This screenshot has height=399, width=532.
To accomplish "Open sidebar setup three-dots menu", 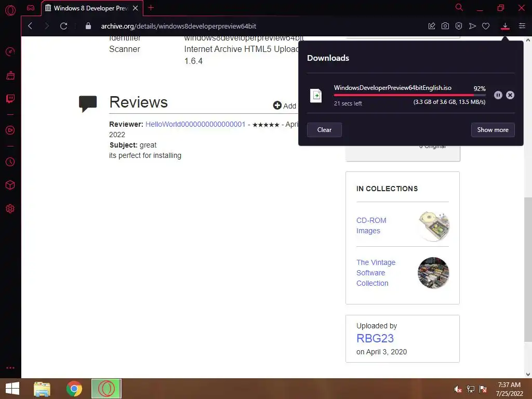I will point(10,368).
